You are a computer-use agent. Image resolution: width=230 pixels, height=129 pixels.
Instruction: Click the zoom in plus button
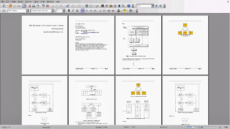[x=220, y=127]
